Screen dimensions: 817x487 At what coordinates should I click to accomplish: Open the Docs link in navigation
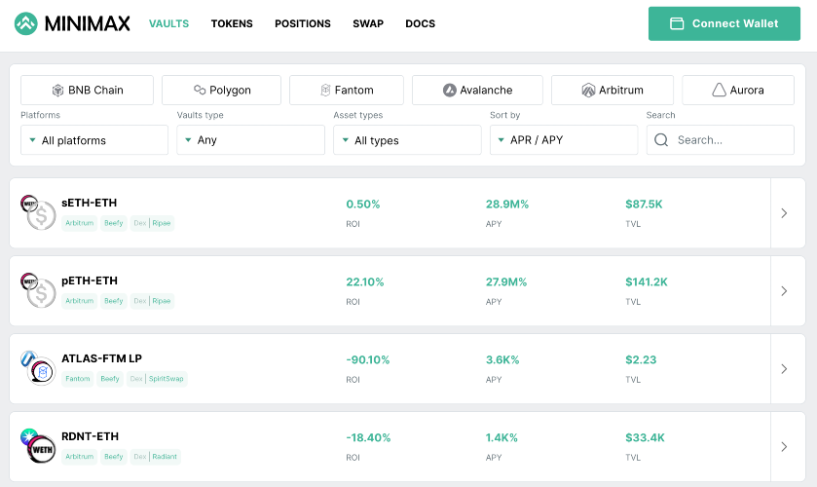point(420,23)
